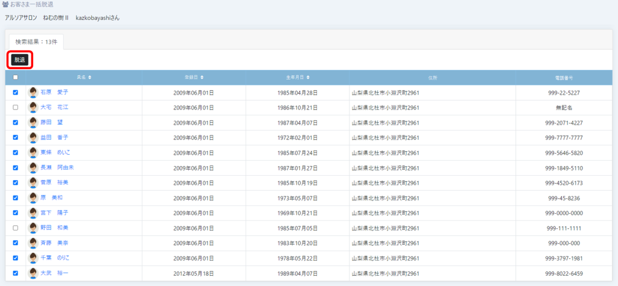Screen dimensions: 618x286
Task: Open customer link for 斉藤 美奈
Action: pos(54,243)
